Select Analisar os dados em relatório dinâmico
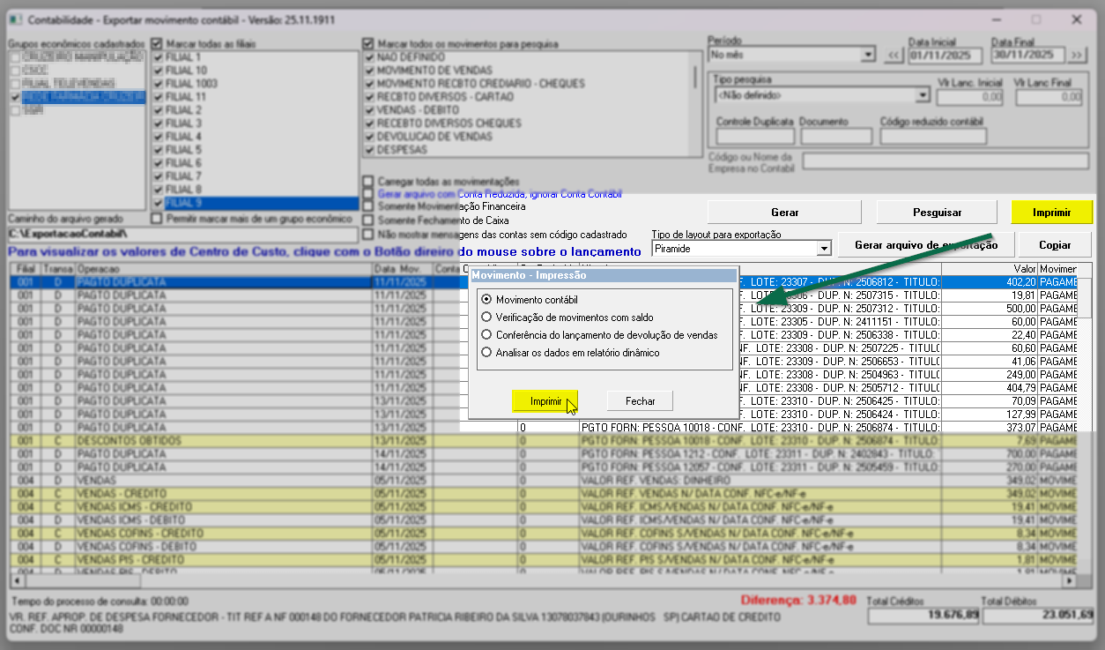1105x650 pixels. (486, 353)
